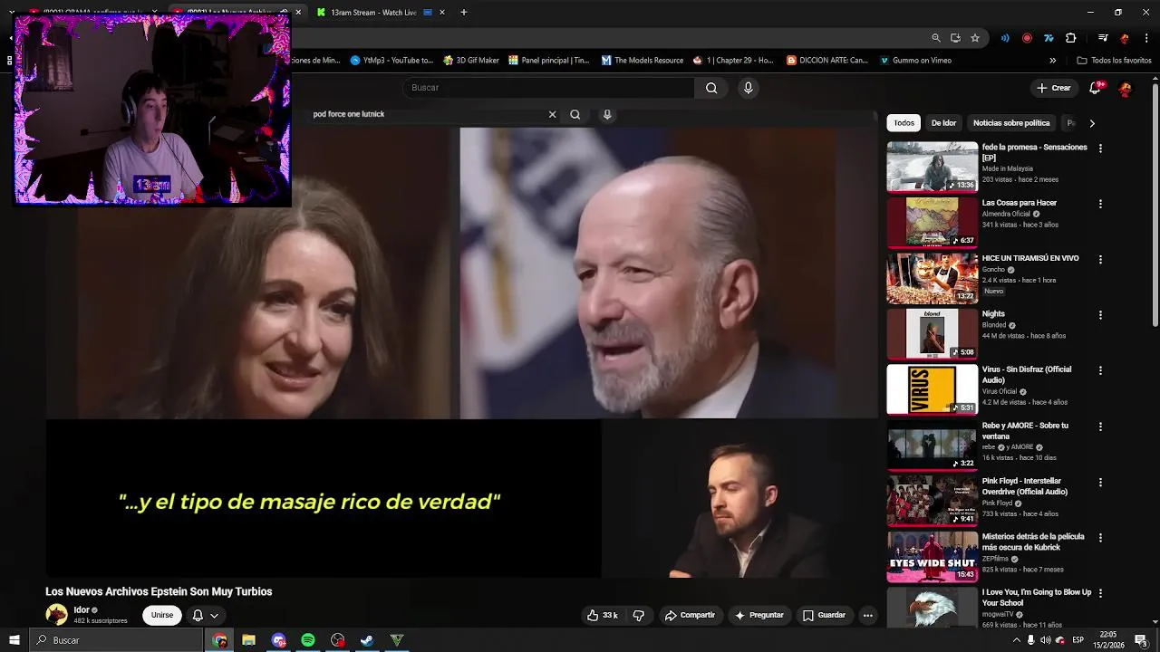Image resolution: width=1160 pixels, height=652 pixels.
Task: Open The Models Resource bookmark
Action: coord(643,61)
